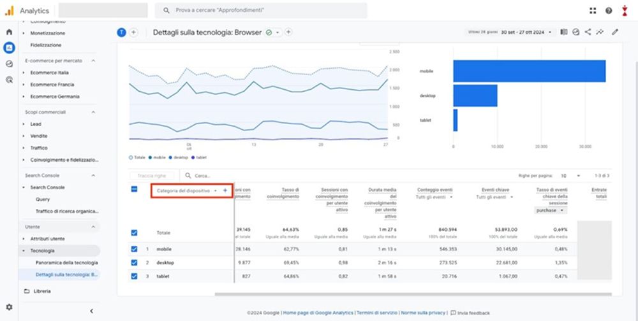Collapse the Search Console section

pos(93,175)
